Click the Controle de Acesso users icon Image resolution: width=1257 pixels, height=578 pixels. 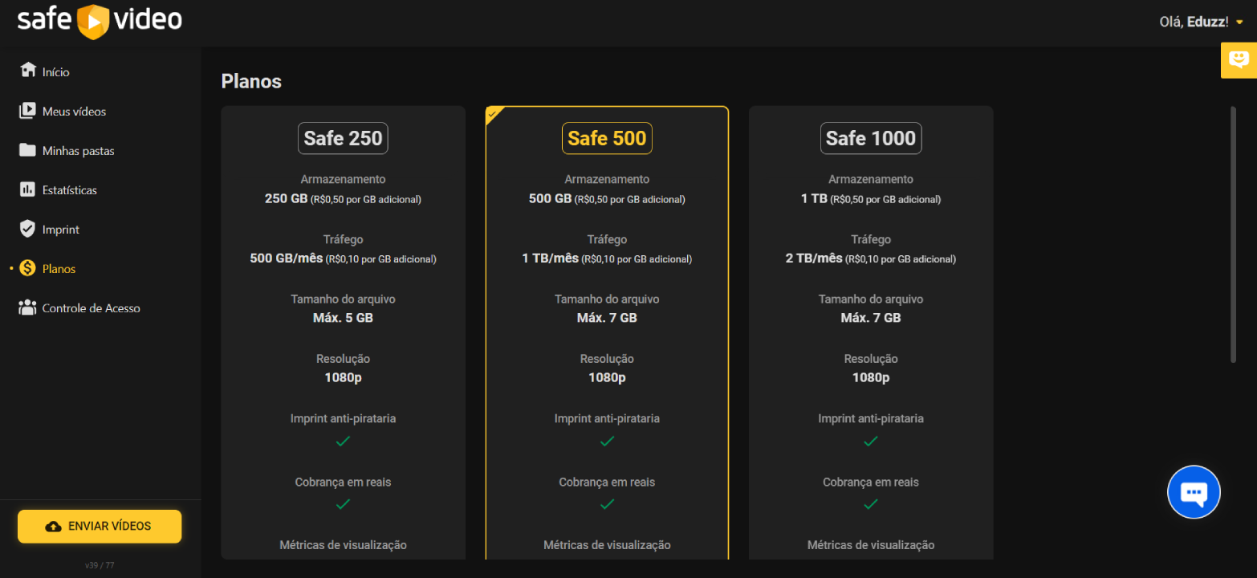click(x=28, y=307)
